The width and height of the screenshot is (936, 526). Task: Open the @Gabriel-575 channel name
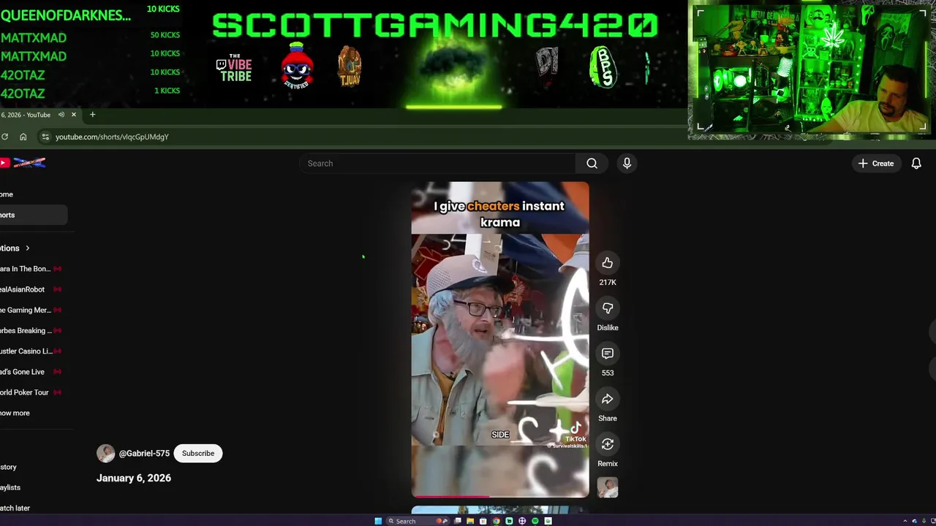144,454
